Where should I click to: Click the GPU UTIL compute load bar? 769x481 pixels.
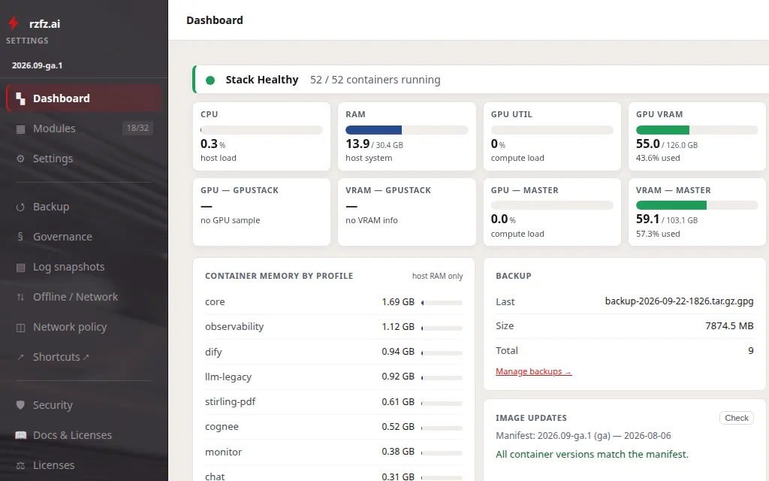pyautogui.click(x=552, y=130)
